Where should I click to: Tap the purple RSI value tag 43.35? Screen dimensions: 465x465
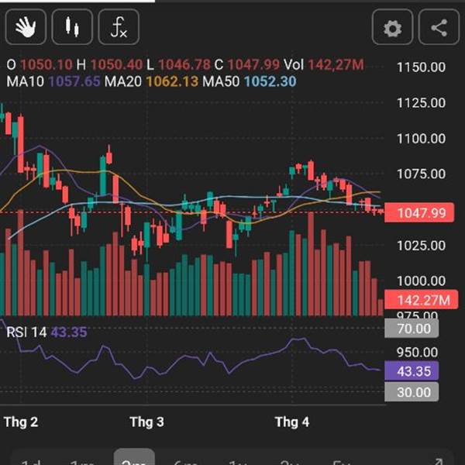412,370
